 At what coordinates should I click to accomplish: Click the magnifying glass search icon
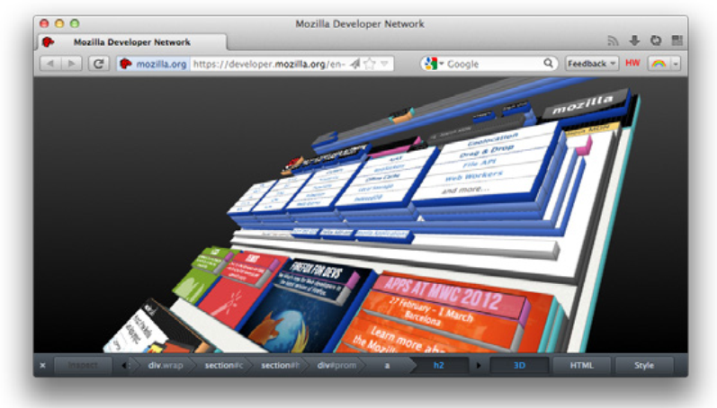[548, 63]
